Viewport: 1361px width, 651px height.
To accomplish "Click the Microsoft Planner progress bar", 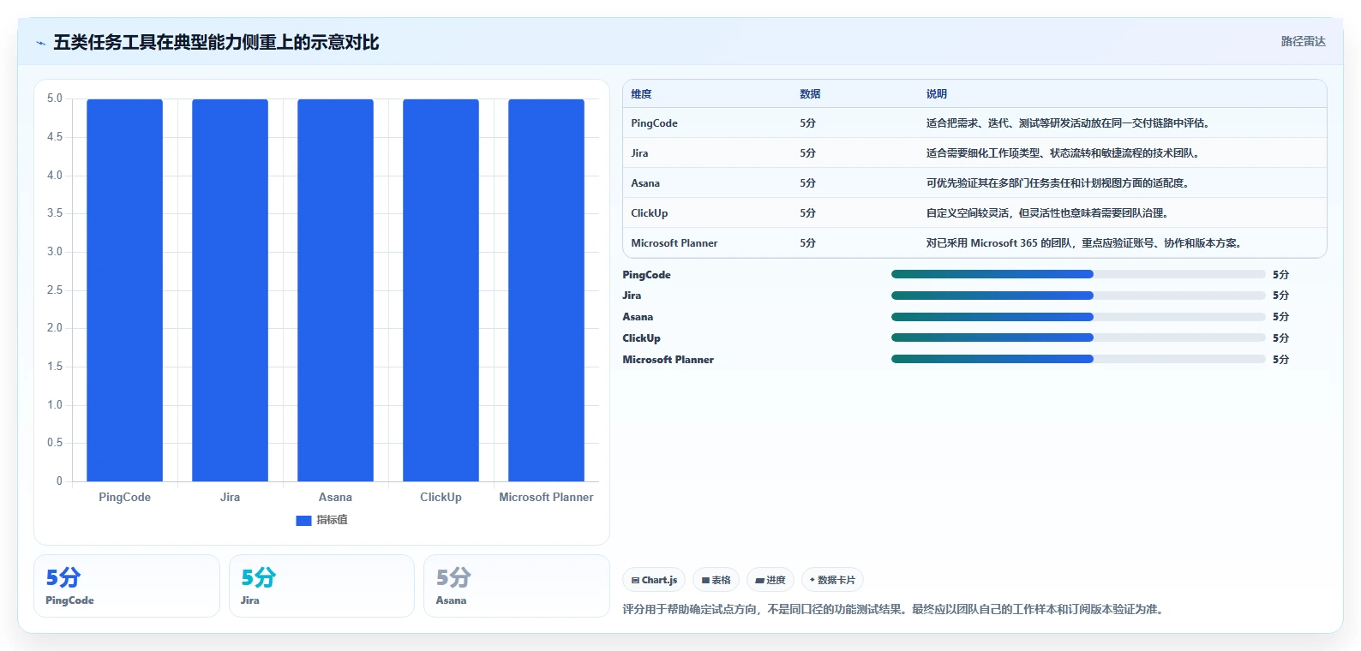I will [1078, 359].
